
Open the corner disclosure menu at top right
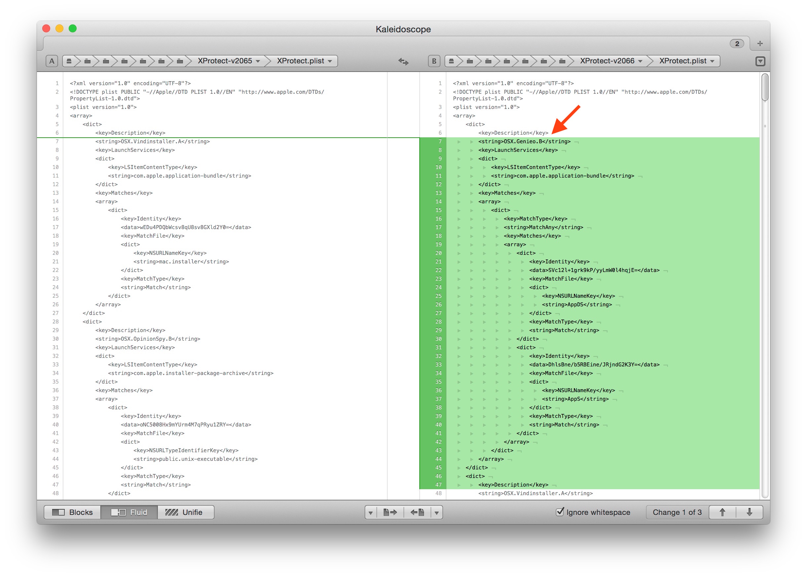760,61
